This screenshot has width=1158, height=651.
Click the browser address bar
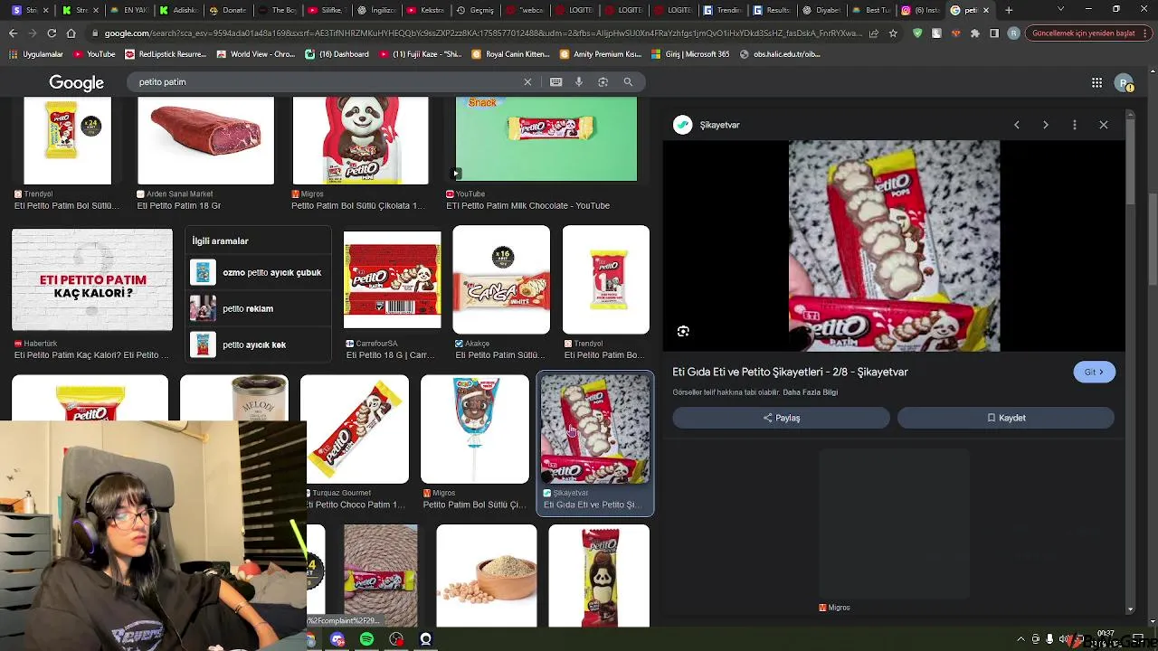click(479, 33)
